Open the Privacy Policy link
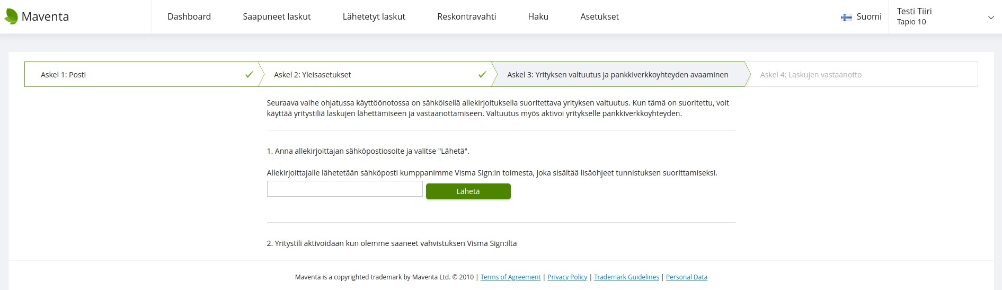 click(x=567, y=277)
